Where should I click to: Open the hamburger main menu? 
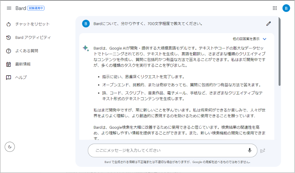[x=9, y=8]
